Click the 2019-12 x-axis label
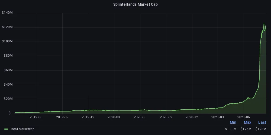The height and width of the screenshot is (135, 271). tap(88, 117)
